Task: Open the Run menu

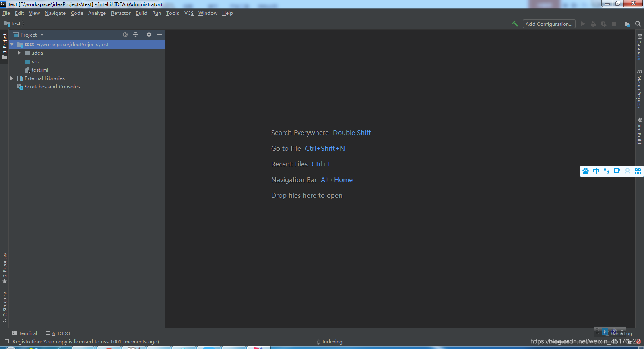Action: click(x=157, y=13)
